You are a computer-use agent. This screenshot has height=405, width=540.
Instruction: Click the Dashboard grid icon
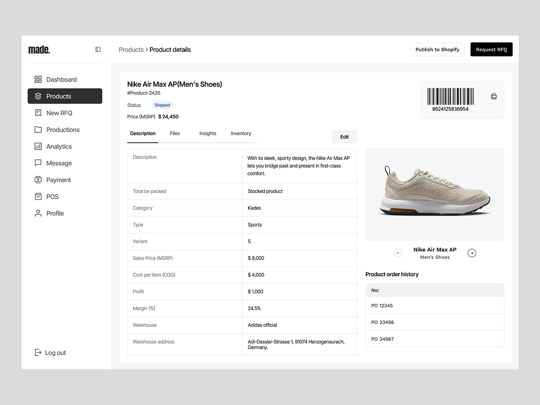coord(38,80)
